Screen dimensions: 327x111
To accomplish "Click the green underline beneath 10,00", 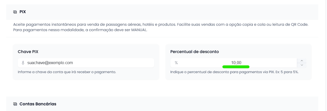I will coord(236,67).
